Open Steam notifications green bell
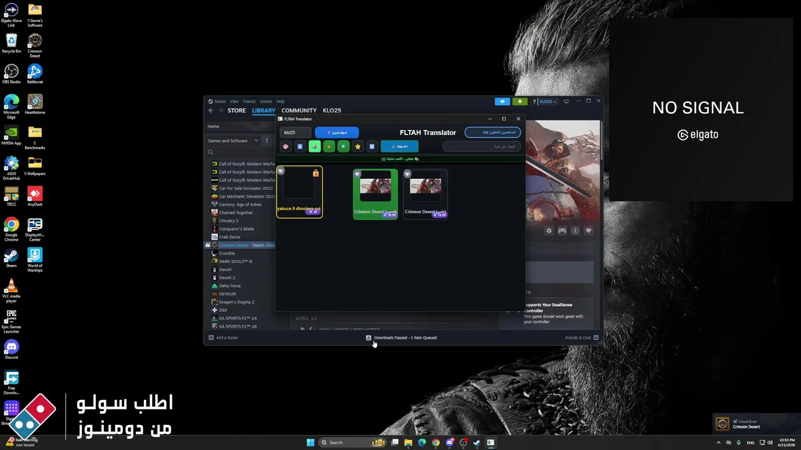Screen dimensions: 801x450 (x=519, y=101)
